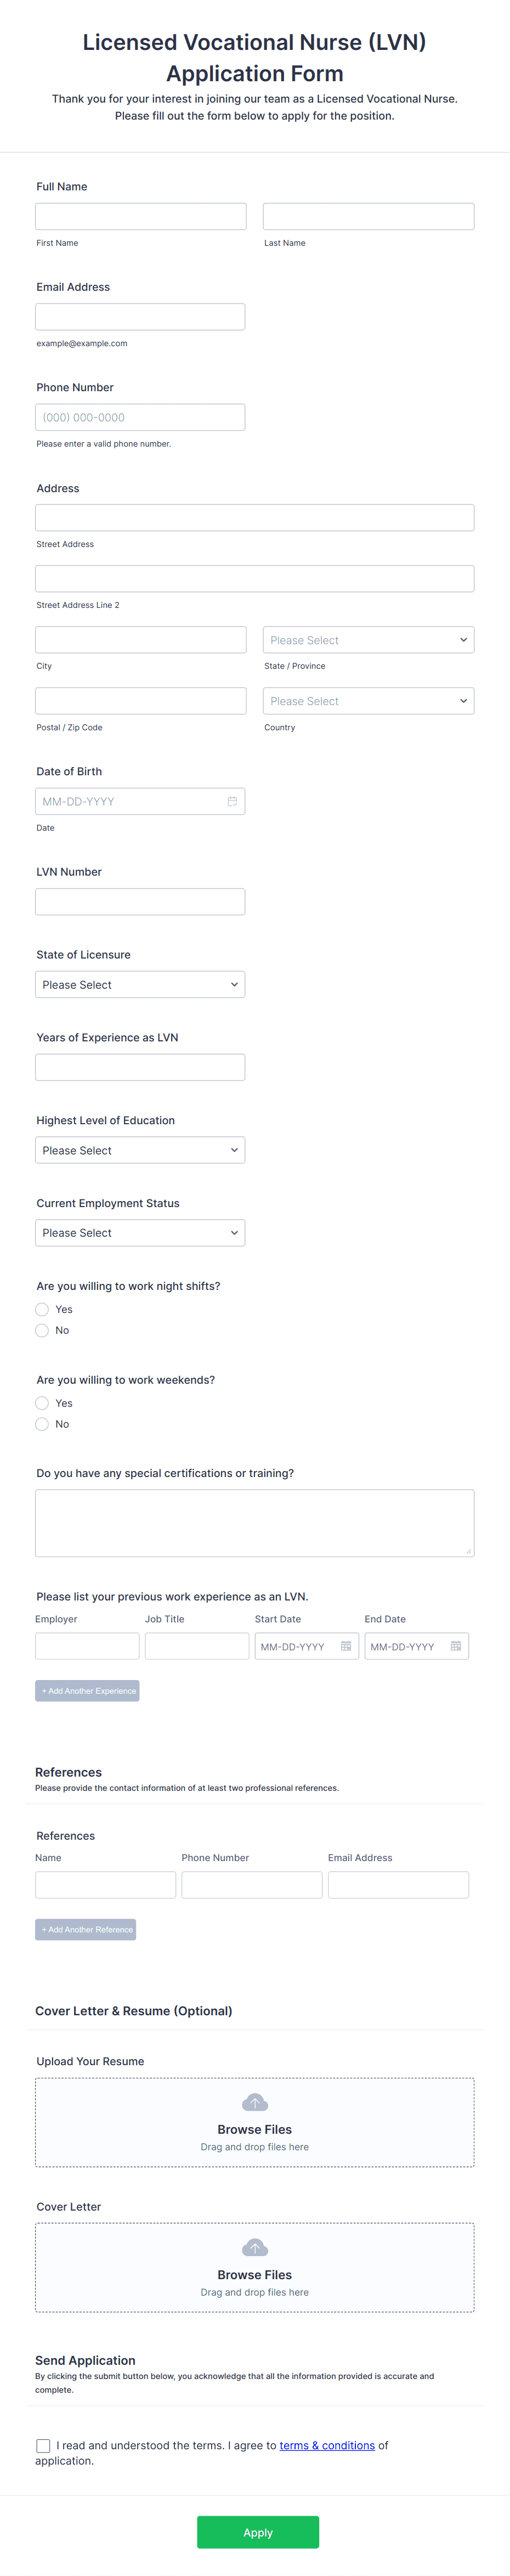This screenshot has height=2576, width=510.
Task: Select No for working weekends
Action: point(42,1424)
